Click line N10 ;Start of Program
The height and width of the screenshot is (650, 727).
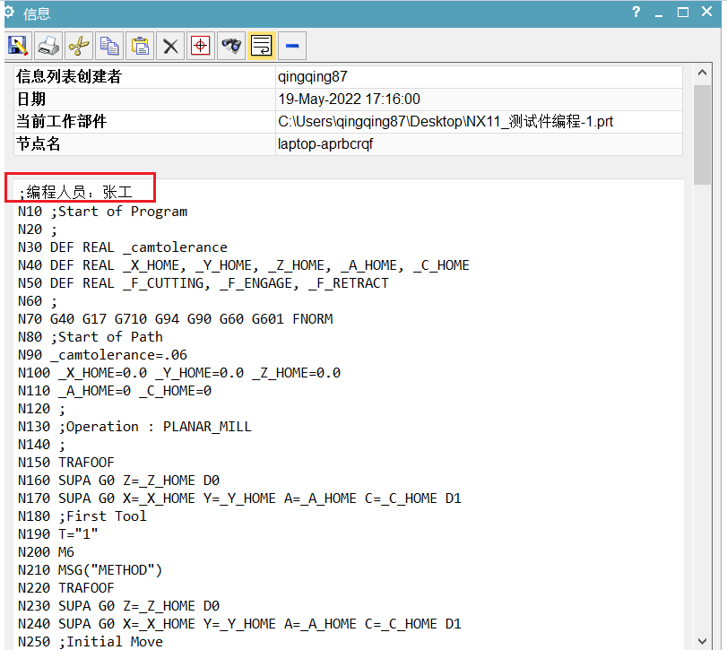tap(102, 212)
